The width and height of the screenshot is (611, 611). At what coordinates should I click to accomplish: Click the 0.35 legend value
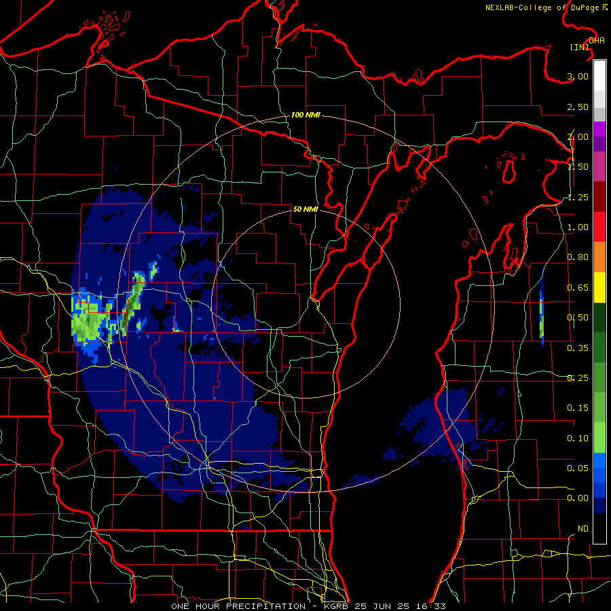[x=578, y=348]
